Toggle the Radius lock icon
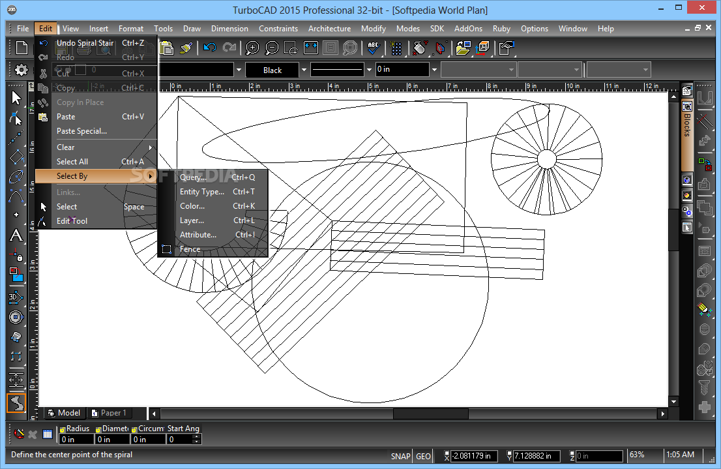 click(x=62, y=429)
